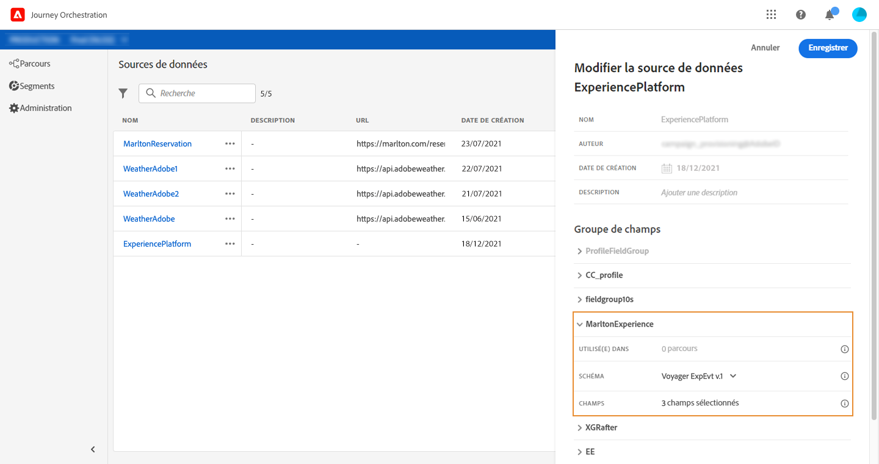The width and height of the screenshot is (879, 464).
Task: Sort by the NOM column header
Action: 130,120
